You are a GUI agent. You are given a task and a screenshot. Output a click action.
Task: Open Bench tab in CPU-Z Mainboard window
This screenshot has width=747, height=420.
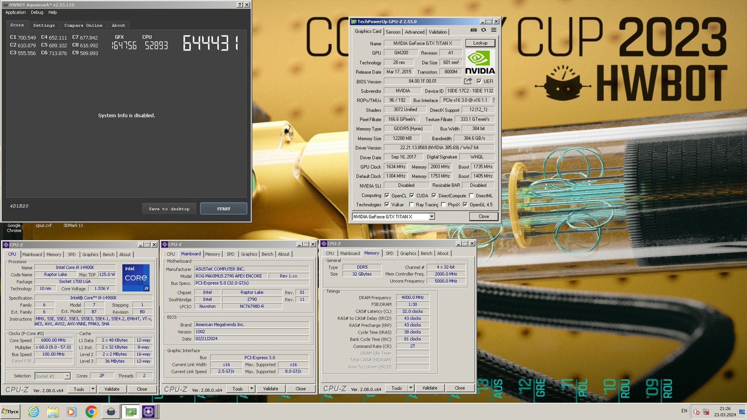point(267,254)
